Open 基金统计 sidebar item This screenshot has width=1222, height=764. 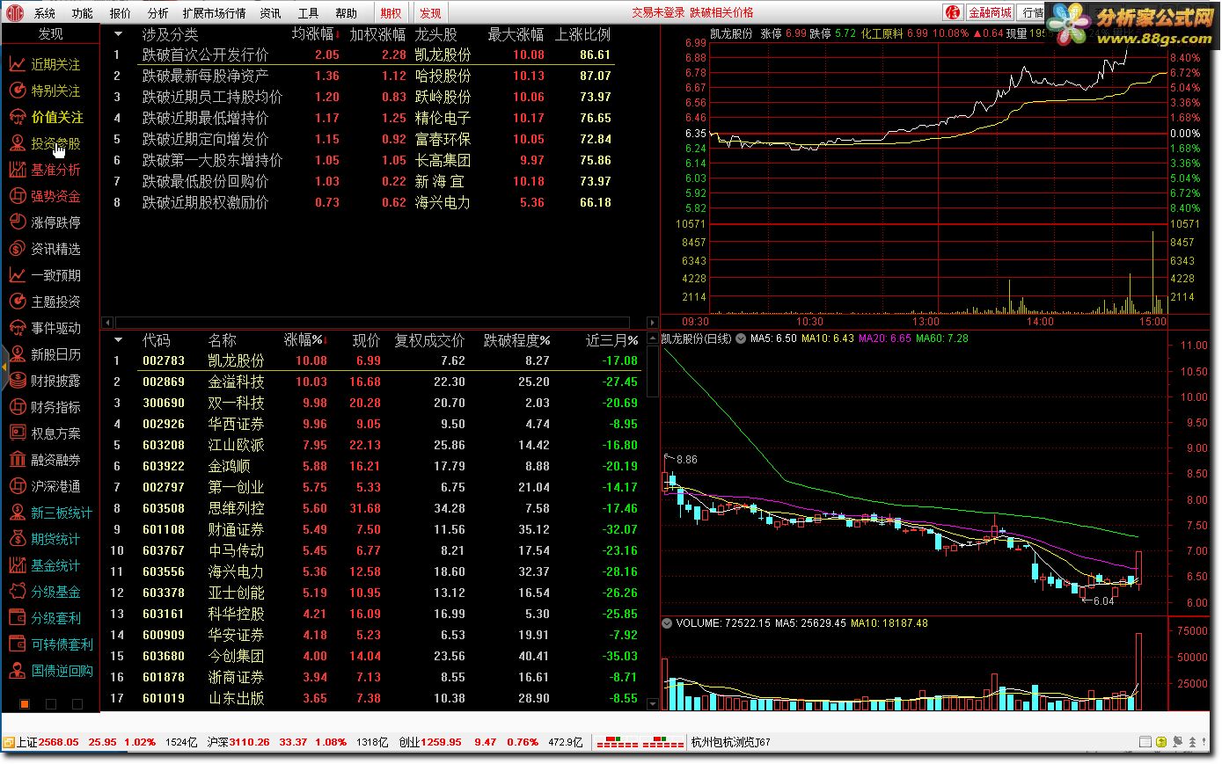click(x=44, y=565)
